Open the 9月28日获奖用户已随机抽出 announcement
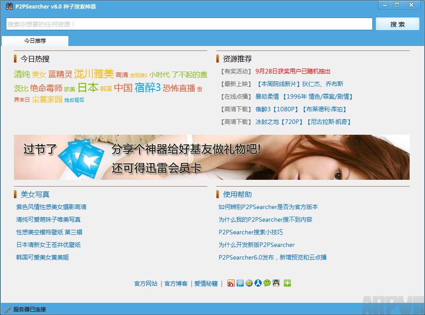 pos(293,71)
